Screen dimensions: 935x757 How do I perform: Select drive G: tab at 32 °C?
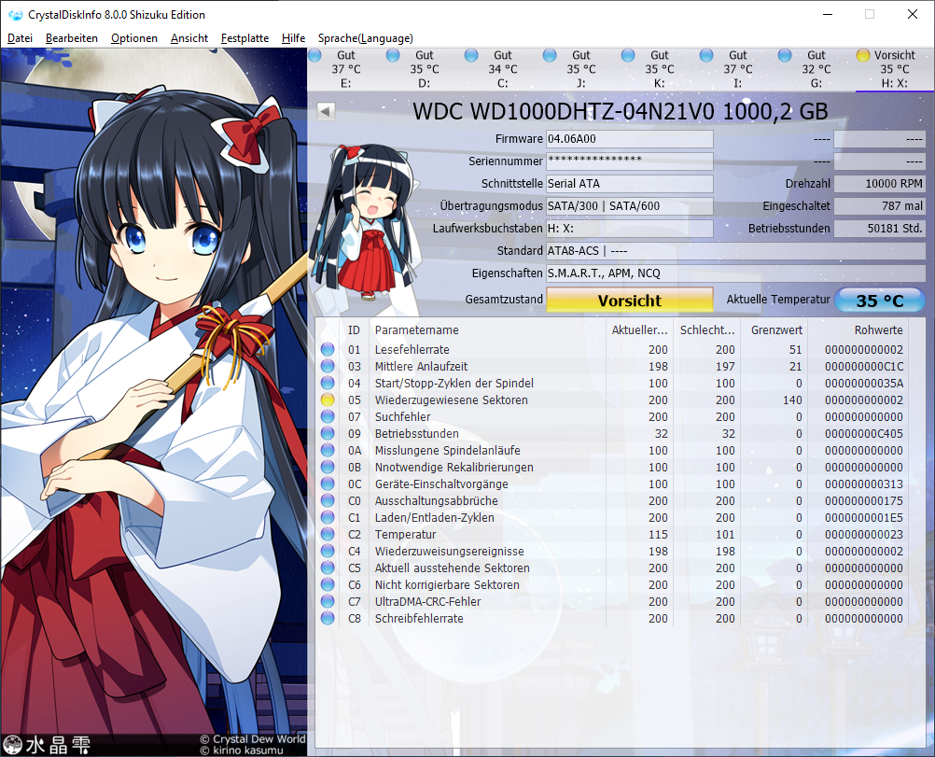pyautogui.click(x=816, y=69)
